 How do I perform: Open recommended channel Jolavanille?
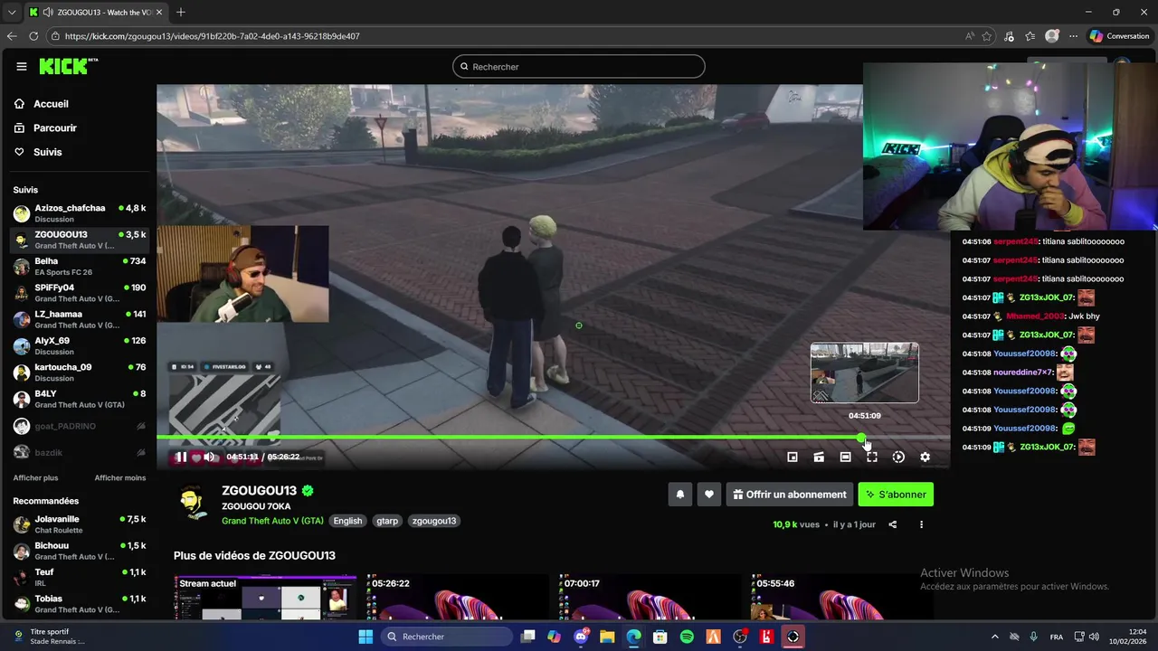coord(80,524)
